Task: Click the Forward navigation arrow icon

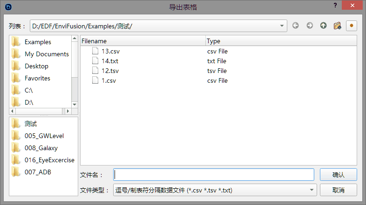Action: tap(310, 26)
